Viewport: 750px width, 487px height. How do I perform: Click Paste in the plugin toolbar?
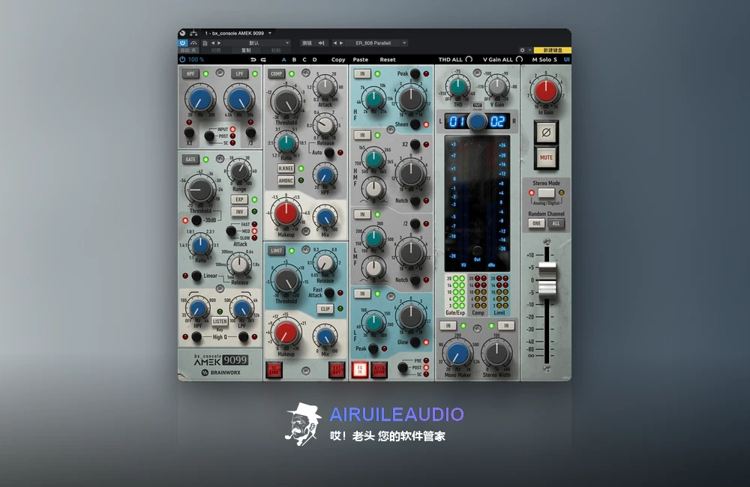(x=361, y=60)
